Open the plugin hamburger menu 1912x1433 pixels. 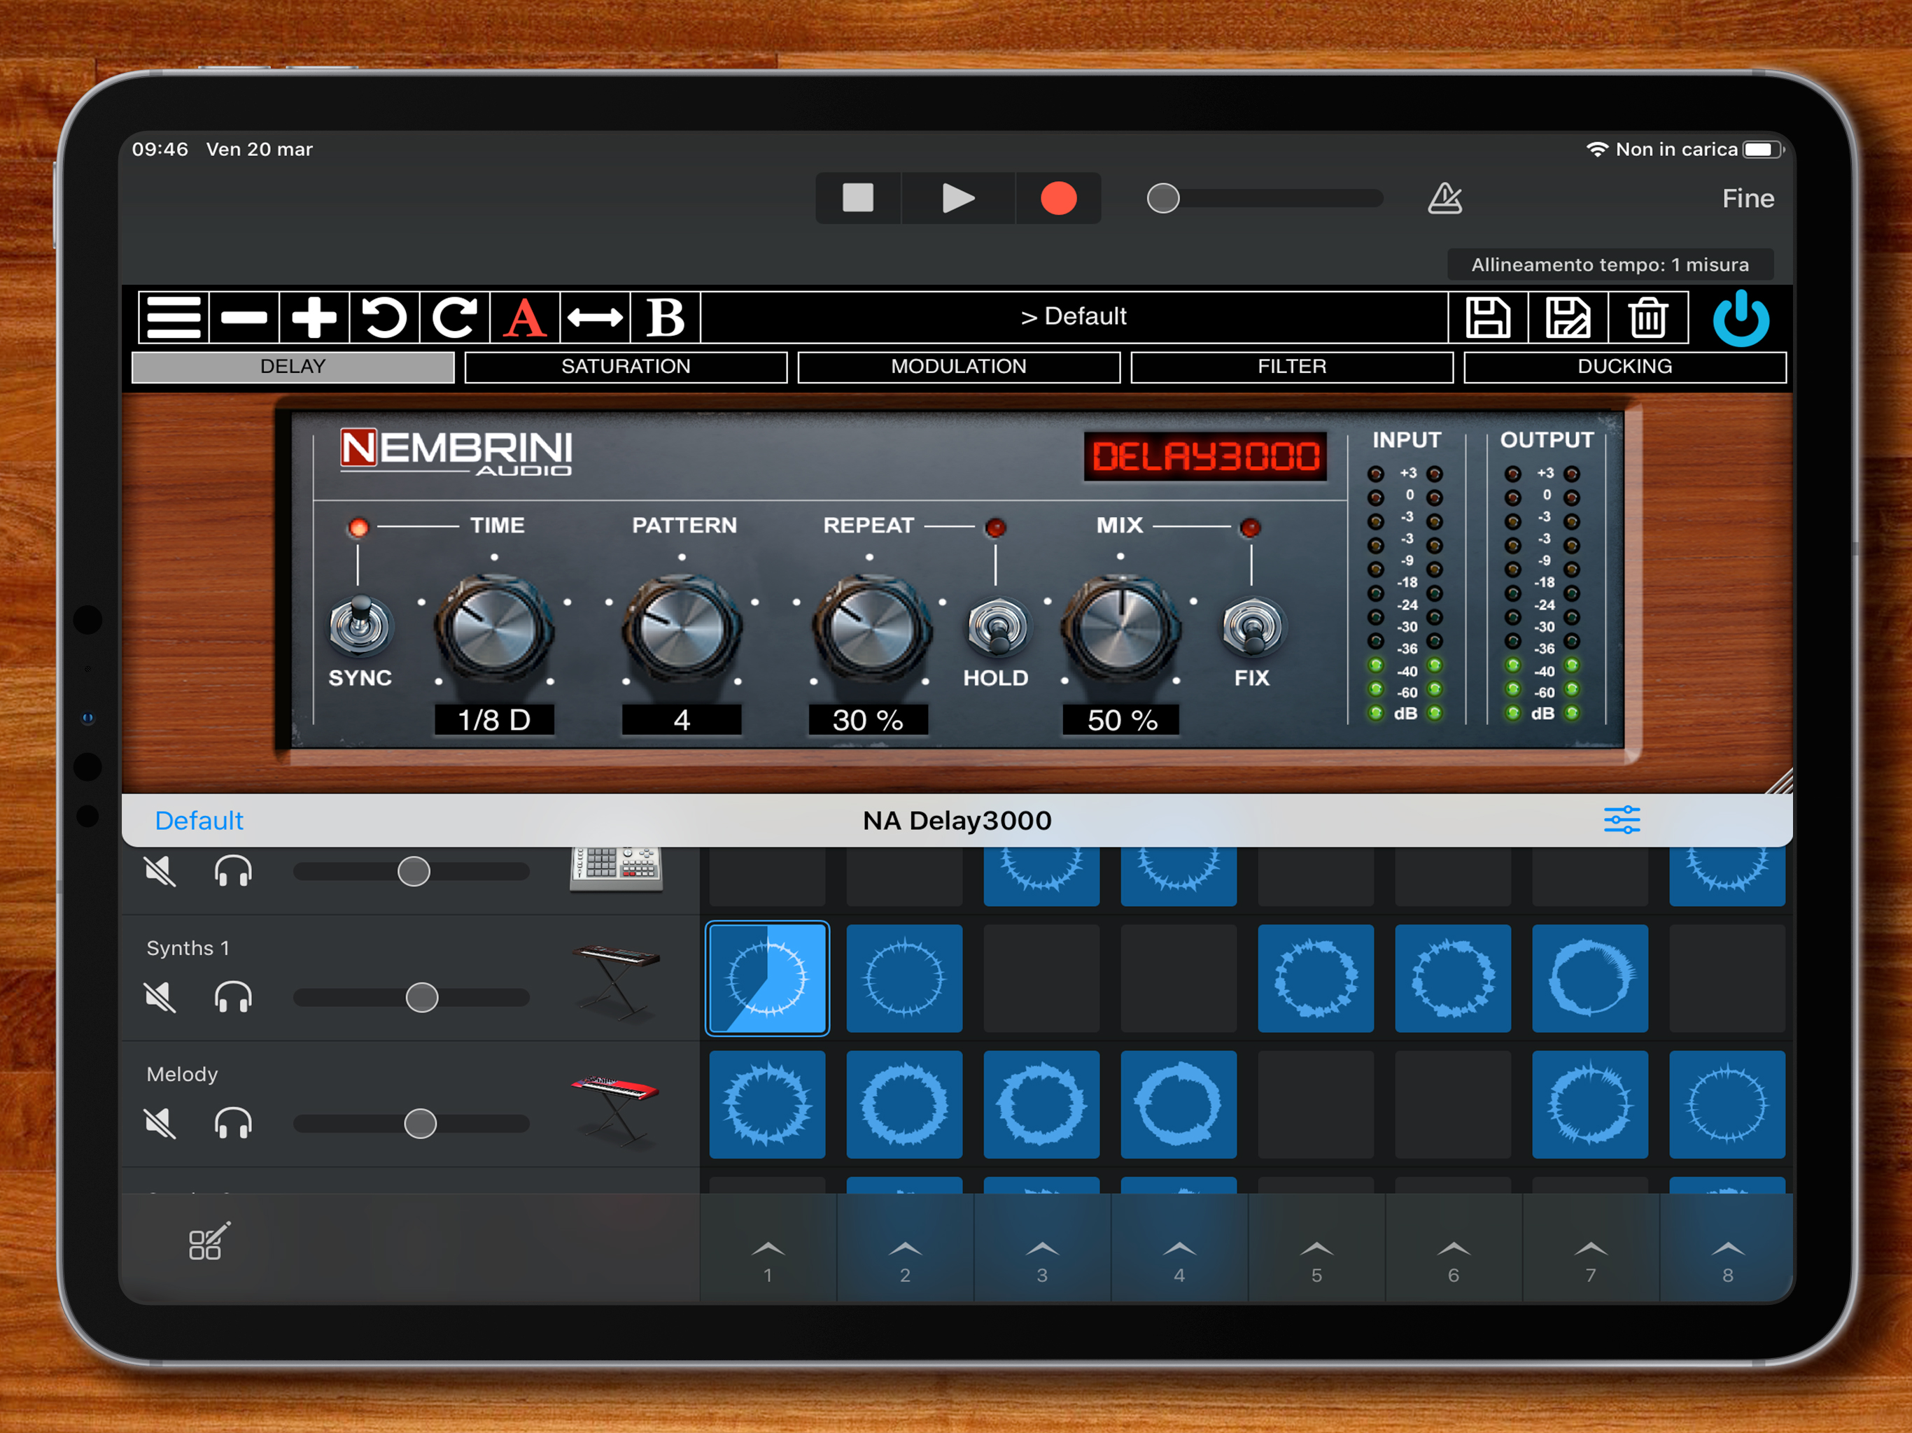coord(174,317)
